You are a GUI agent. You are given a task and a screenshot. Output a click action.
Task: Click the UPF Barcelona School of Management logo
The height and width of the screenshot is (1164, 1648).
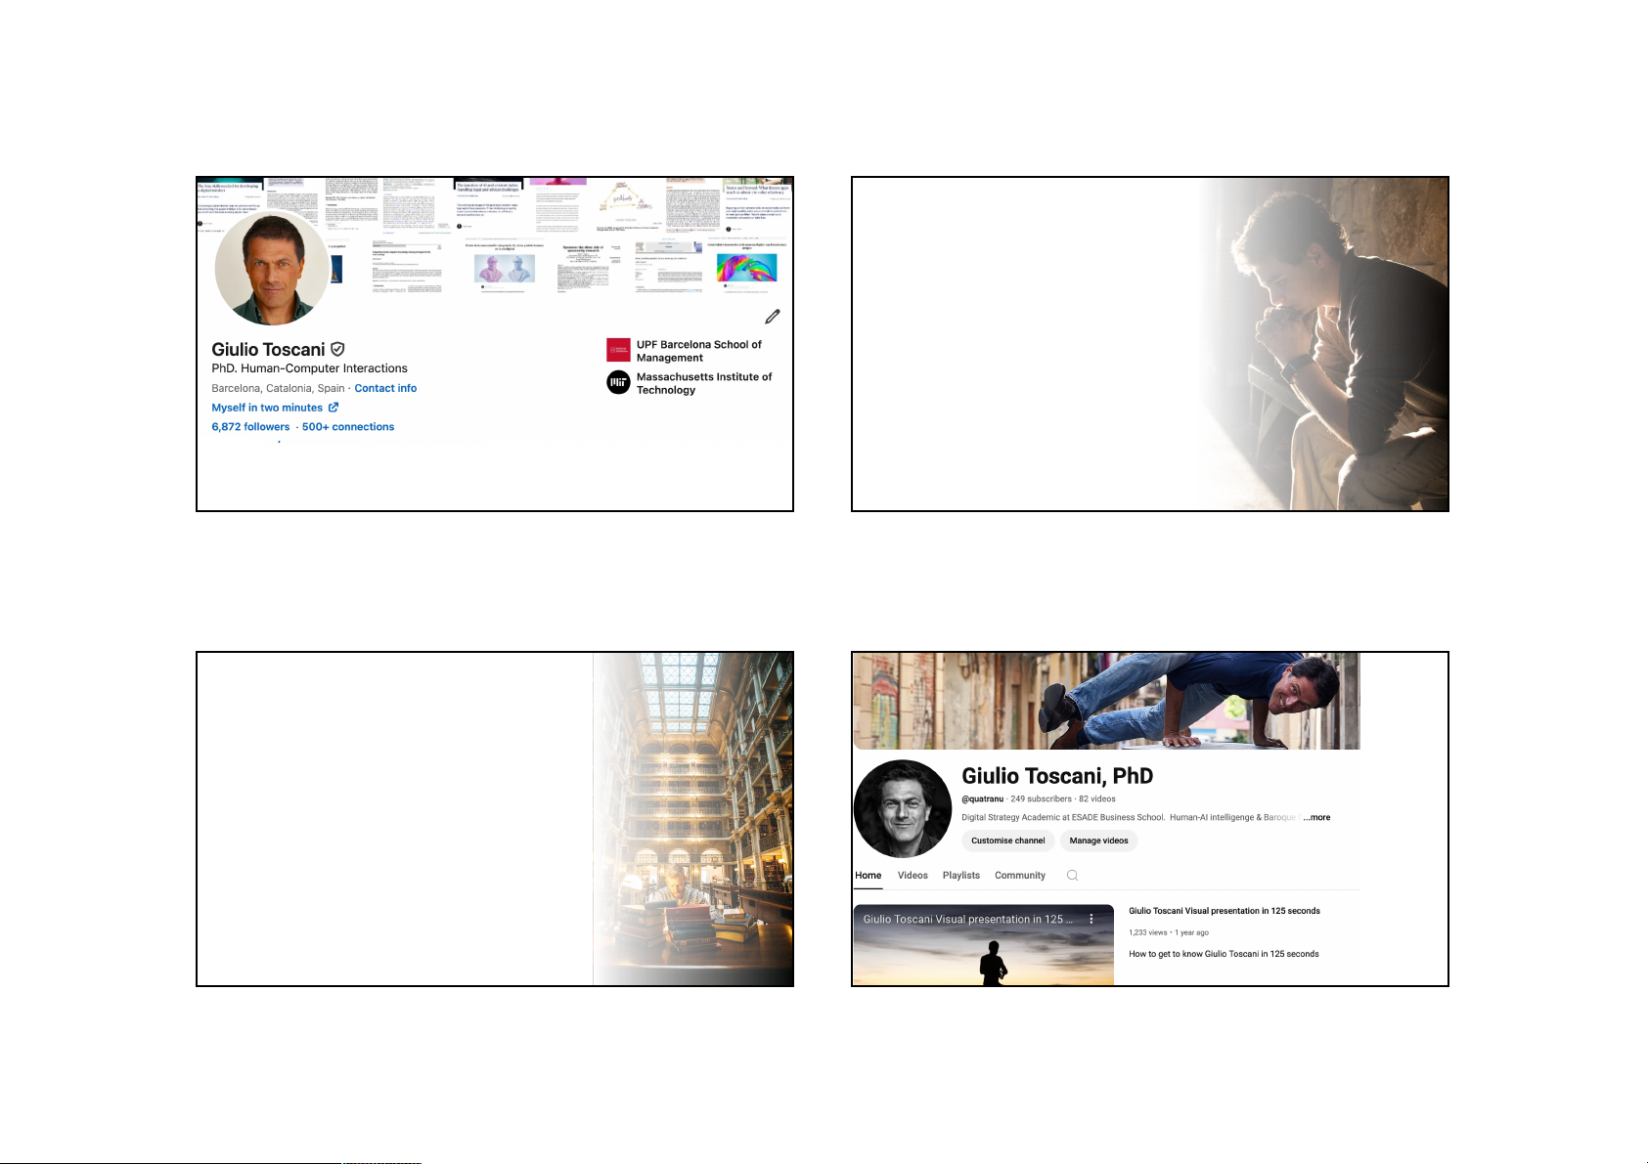coord(618,350)
